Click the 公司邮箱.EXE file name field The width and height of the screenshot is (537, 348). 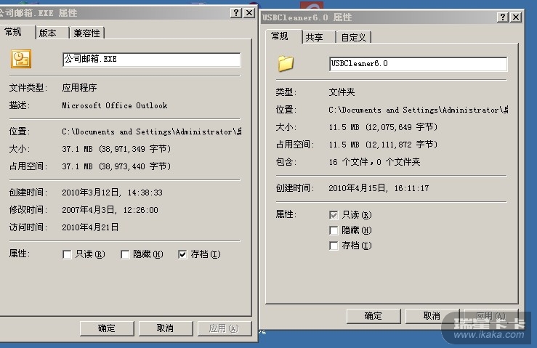pos(151,60)
